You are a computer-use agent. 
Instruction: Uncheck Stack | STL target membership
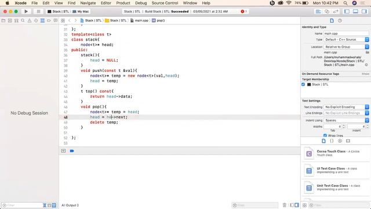pos(303,84)
